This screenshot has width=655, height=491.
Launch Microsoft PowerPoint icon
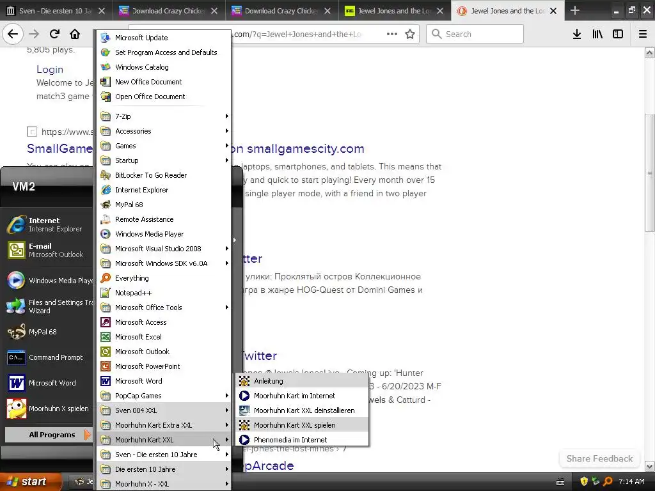106,366
